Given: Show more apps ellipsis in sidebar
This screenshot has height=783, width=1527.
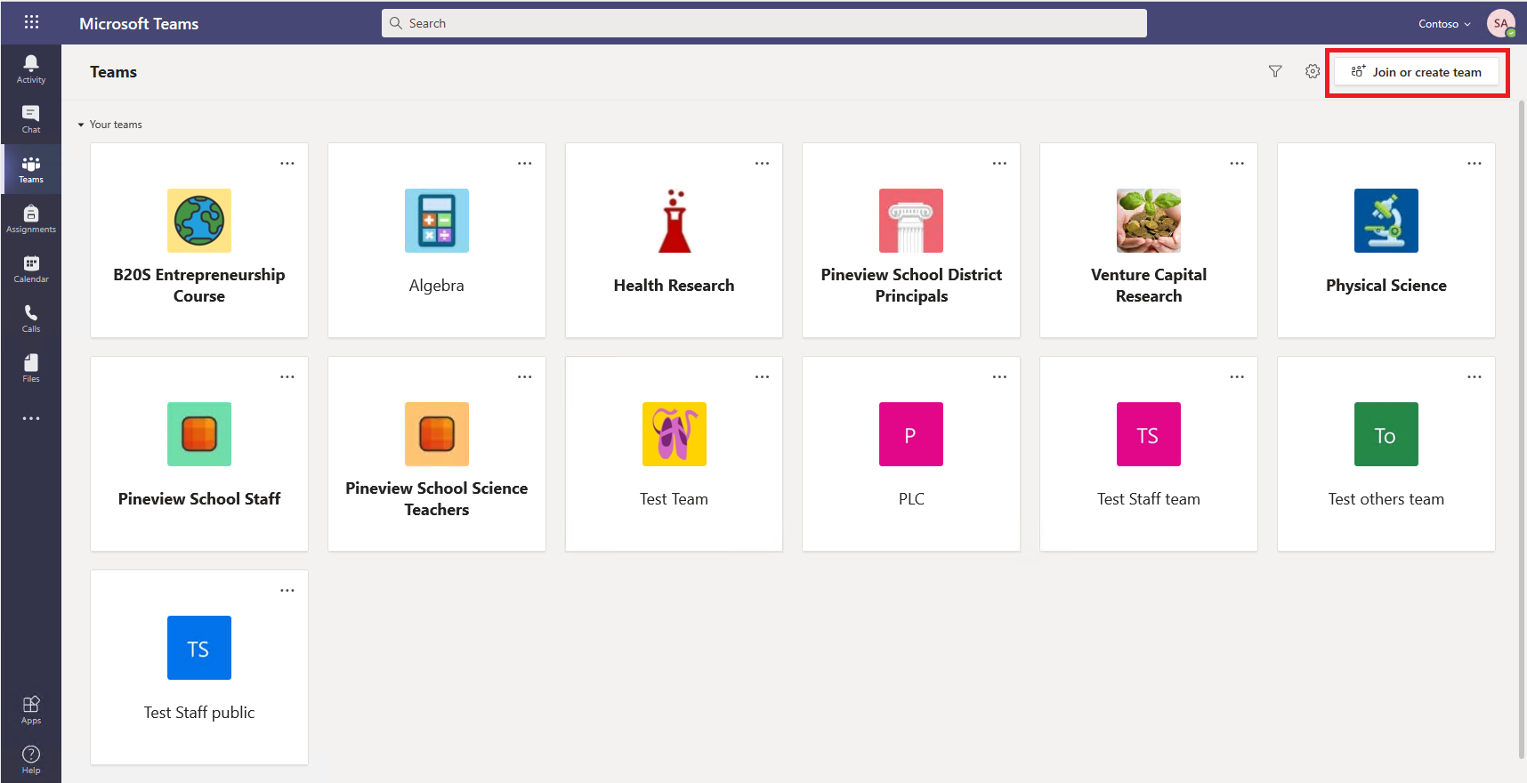Looking at the screenshot, I should point(31,418).
